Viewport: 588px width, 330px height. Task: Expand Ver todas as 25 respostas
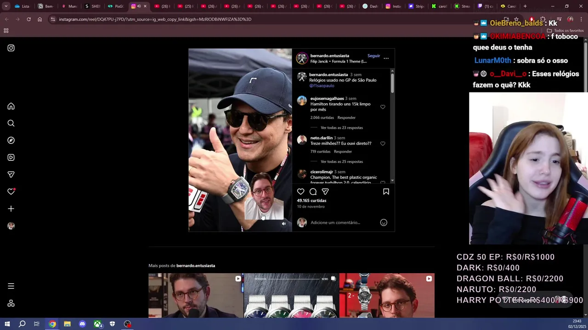tap(342, 162)
